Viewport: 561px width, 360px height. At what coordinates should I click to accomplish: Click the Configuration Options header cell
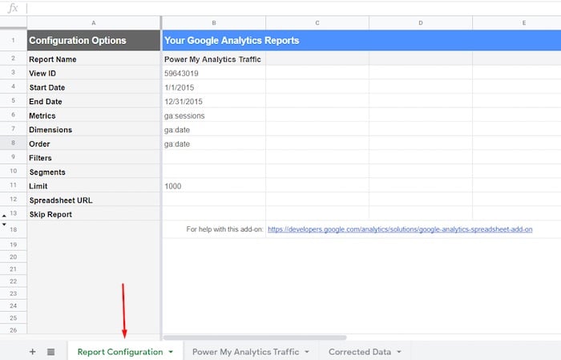pos(94,40)
